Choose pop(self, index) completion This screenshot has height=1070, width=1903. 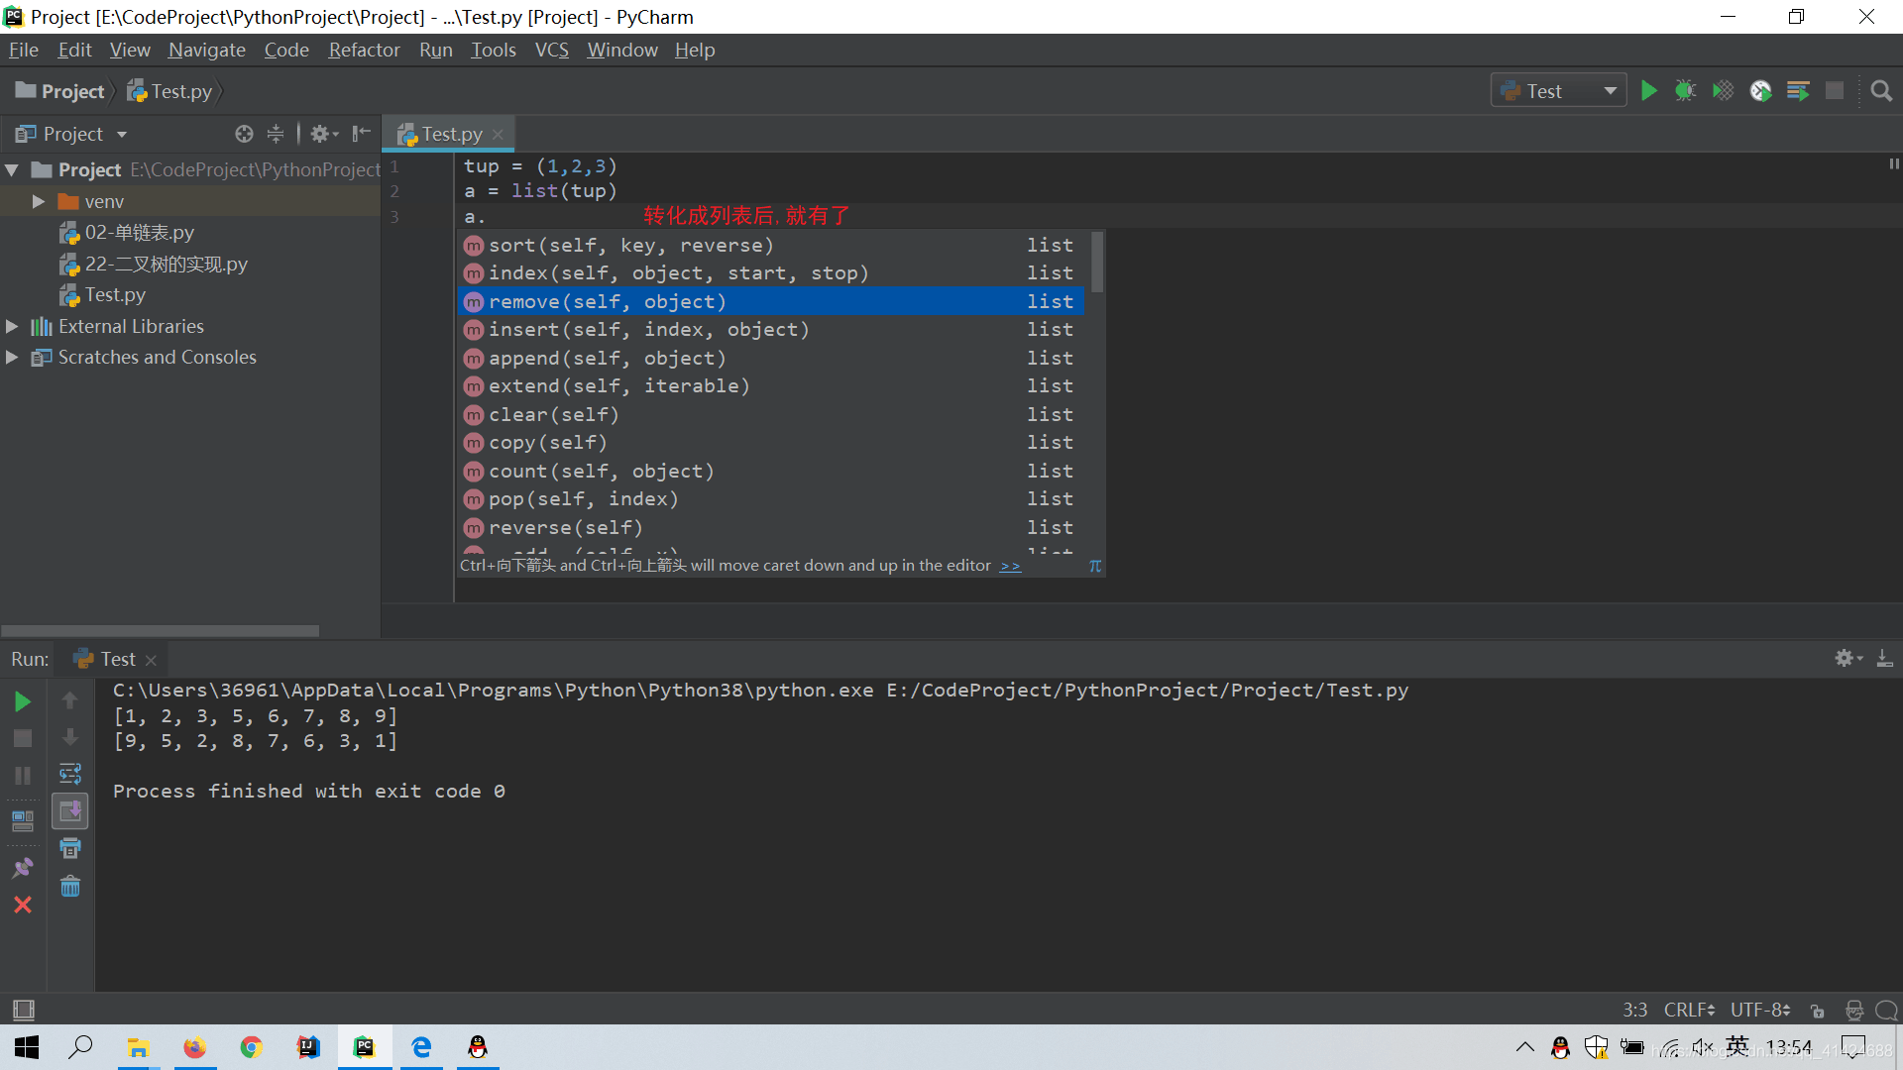[x=770, y=498]
